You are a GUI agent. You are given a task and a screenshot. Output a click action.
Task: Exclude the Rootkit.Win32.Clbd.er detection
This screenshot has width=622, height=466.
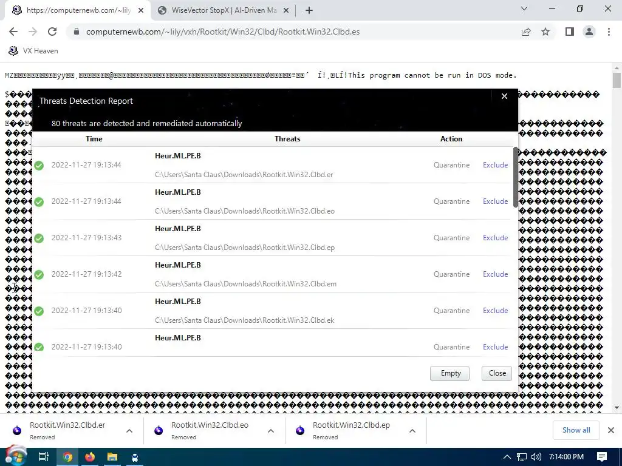pyautogui.click(x=495, y=165)
